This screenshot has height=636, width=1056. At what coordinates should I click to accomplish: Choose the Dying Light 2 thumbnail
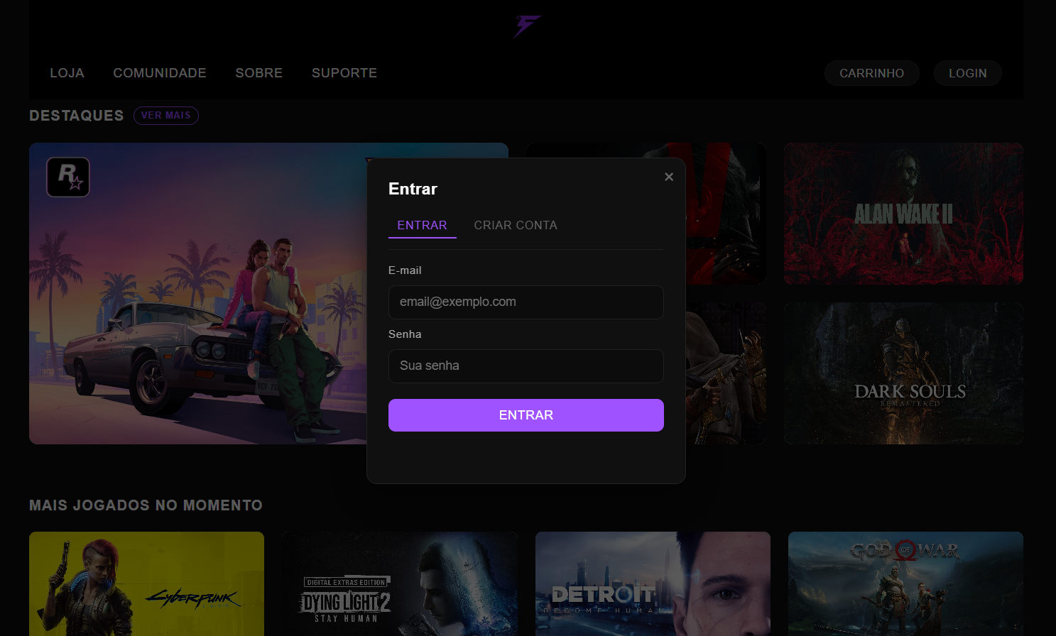pos(399,583)
